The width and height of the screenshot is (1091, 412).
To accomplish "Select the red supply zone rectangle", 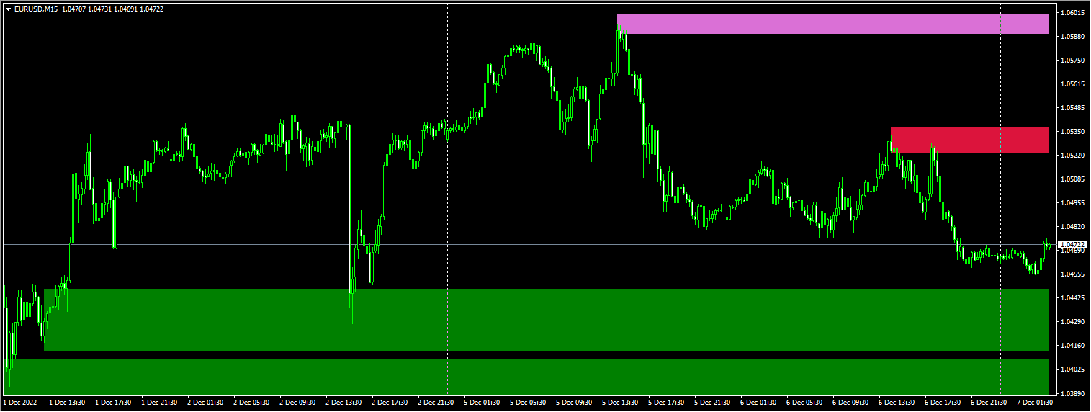I will [x=970, y=140].
